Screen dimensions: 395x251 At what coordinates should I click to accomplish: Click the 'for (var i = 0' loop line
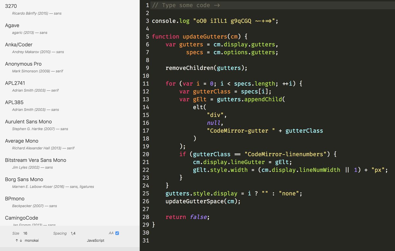tap(234, 84)
